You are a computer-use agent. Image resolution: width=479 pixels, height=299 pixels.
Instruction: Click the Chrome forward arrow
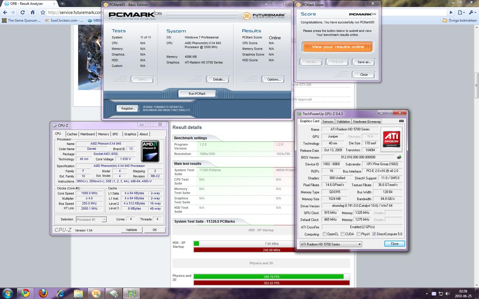pyautogui.click(x=13, y=13)
